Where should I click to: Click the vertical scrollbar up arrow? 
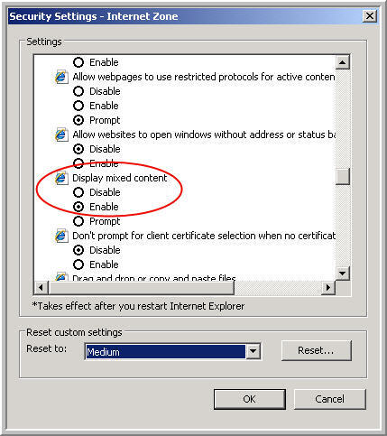(x=343, y=62)
